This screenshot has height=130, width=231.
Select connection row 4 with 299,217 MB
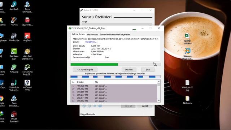114,95
